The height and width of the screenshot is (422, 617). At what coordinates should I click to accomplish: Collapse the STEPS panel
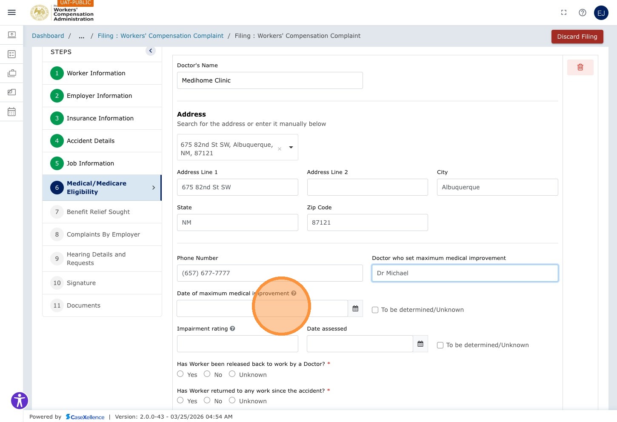[x=151, y=51]
